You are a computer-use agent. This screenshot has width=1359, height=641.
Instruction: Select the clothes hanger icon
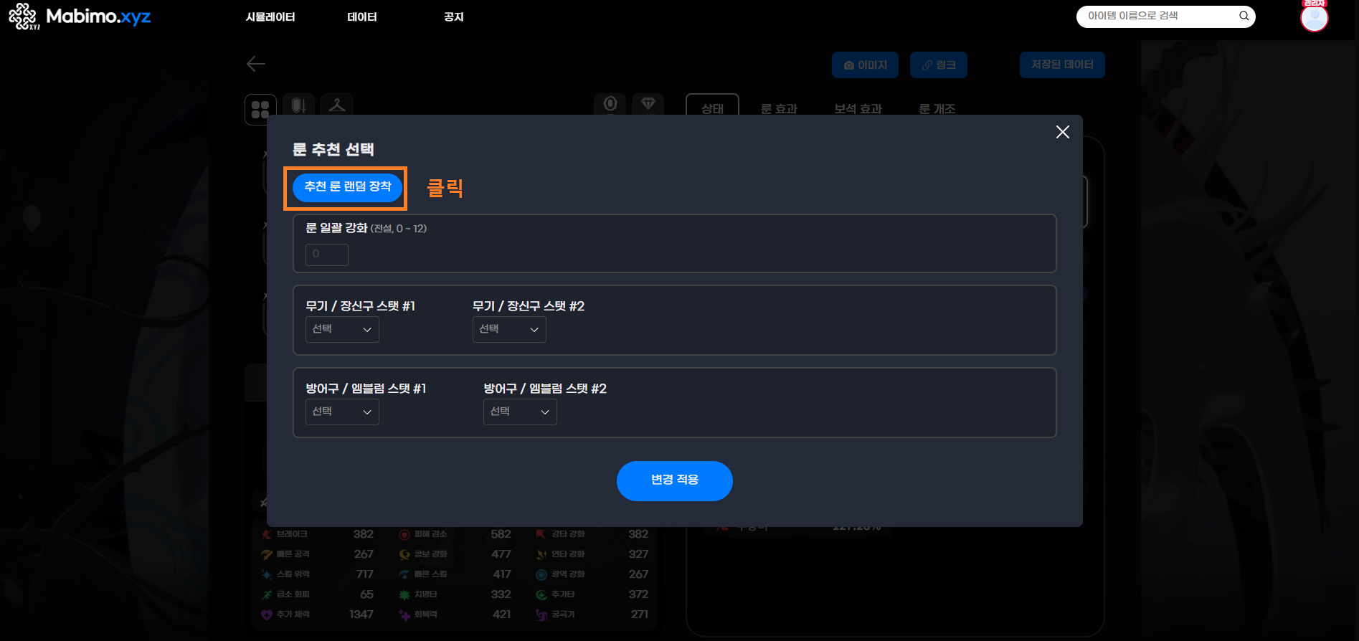coord(337,105)
